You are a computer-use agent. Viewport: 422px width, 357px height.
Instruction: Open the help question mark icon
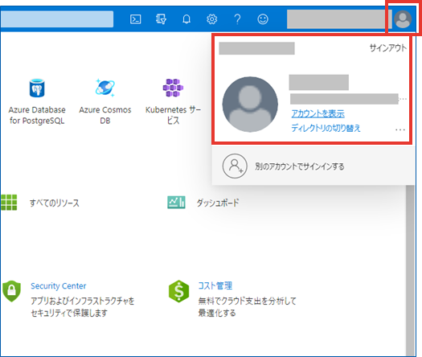click(x=237, y=19)
